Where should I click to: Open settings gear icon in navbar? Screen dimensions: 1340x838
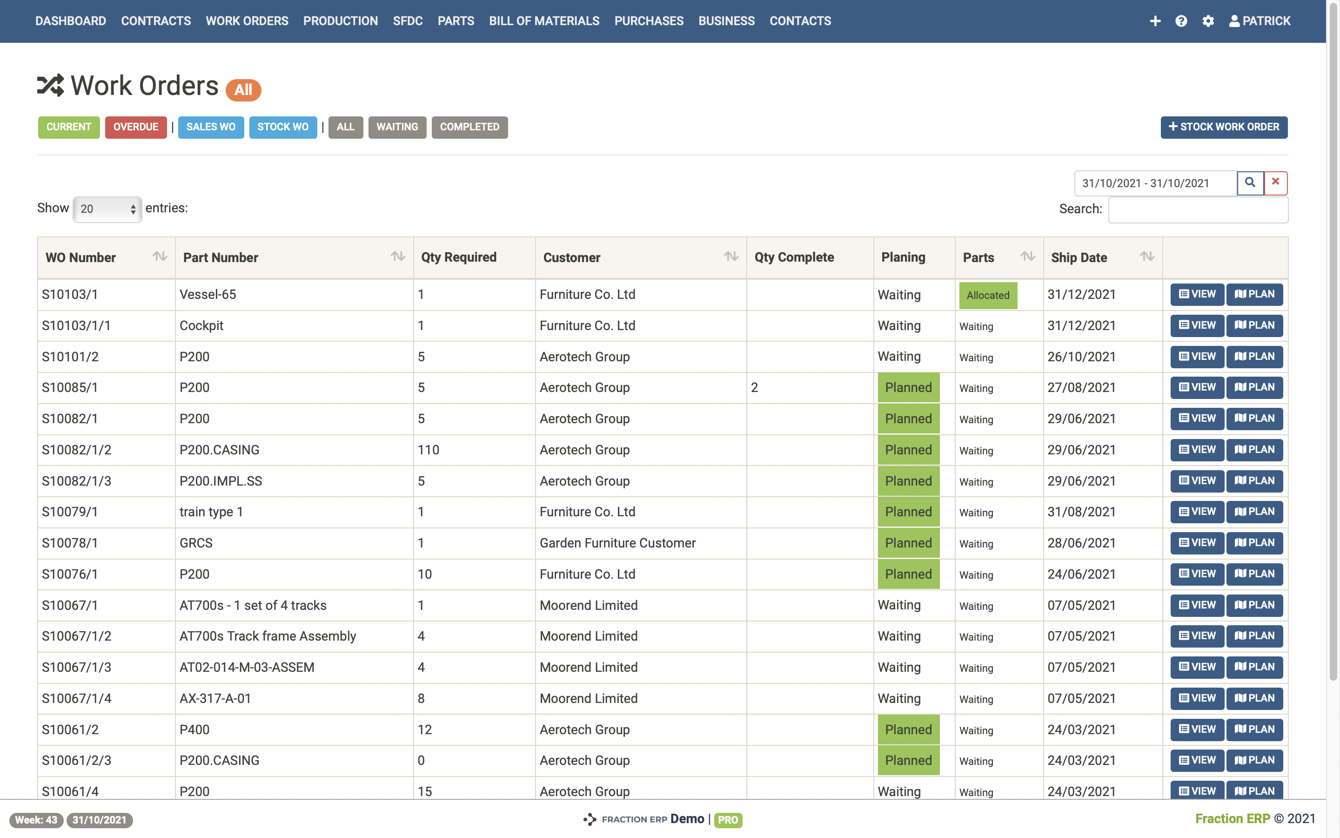point(1208,21)
